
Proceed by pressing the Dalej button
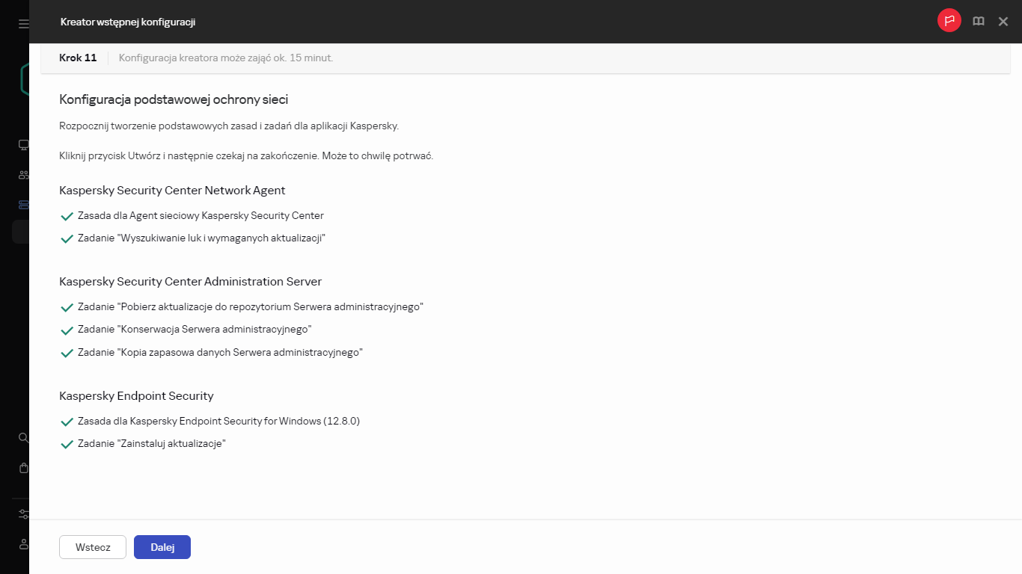point(162,547)
